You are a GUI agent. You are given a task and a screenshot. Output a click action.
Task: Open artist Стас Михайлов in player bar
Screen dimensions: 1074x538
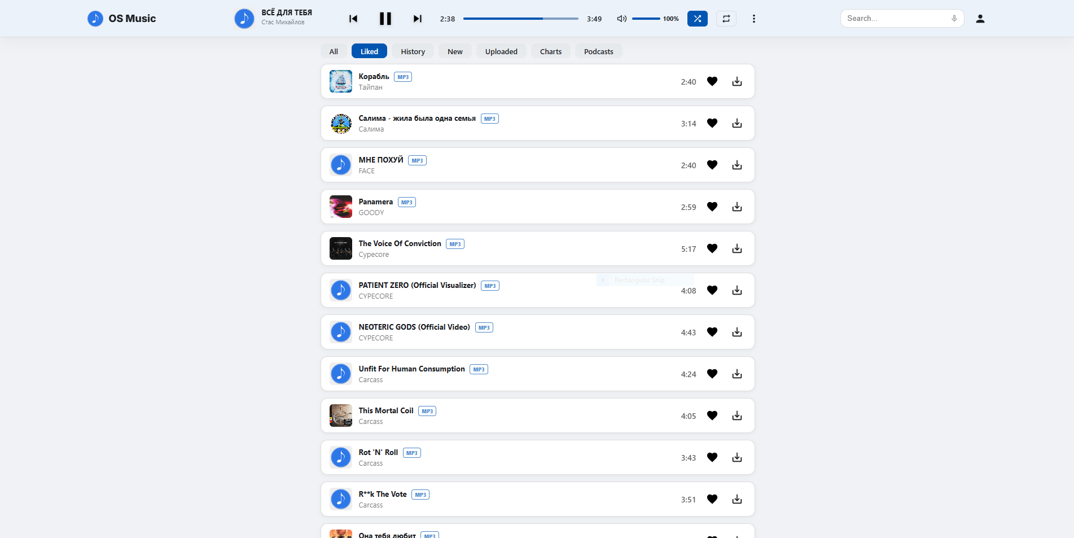pyautogui.click(x=283, y=23)
